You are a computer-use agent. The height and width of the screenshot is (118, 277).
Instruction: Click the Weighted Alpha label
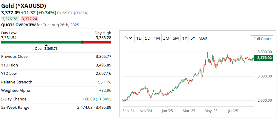[x=16, y=91]
